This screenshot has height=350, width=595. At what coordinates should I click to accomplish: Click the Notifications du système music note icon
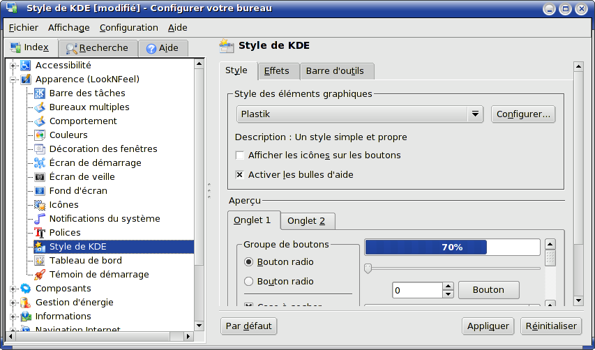click(x=40, y=219)
